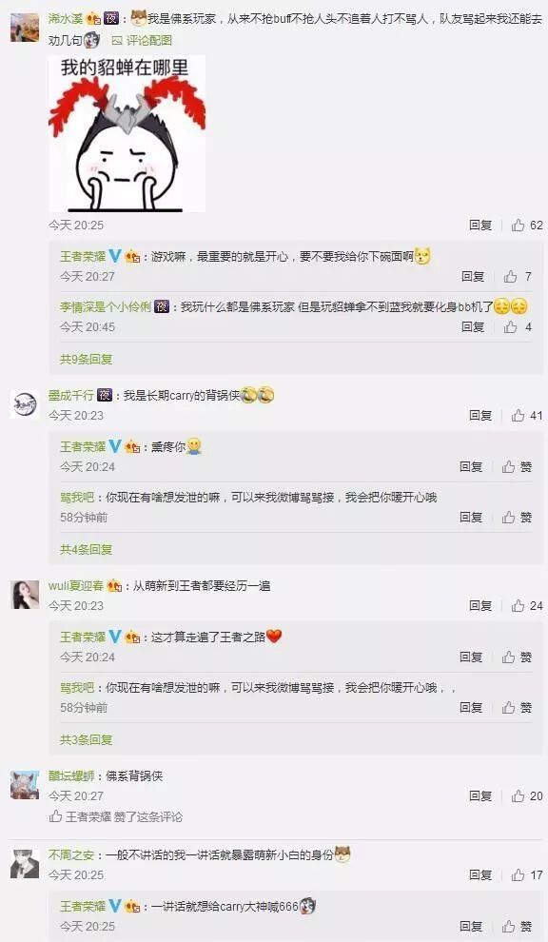This screenshot has height=942, width=548.
Task: Open 王者荣耀 profile from first reply
Action: click(x=83, y=257)
